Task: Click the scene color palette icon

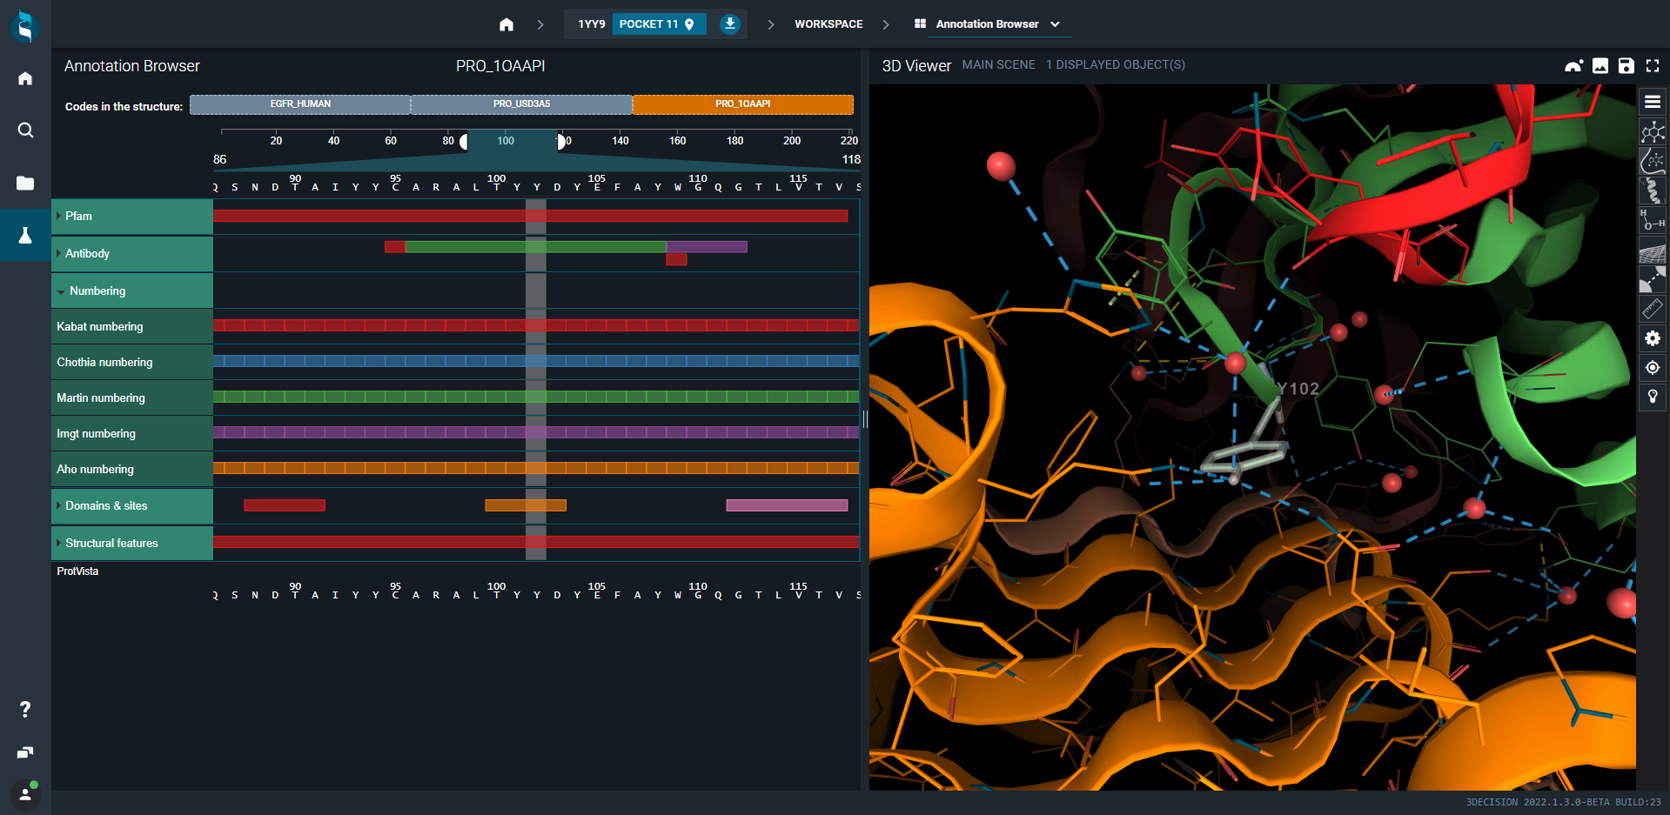Action: point(1573,66)
